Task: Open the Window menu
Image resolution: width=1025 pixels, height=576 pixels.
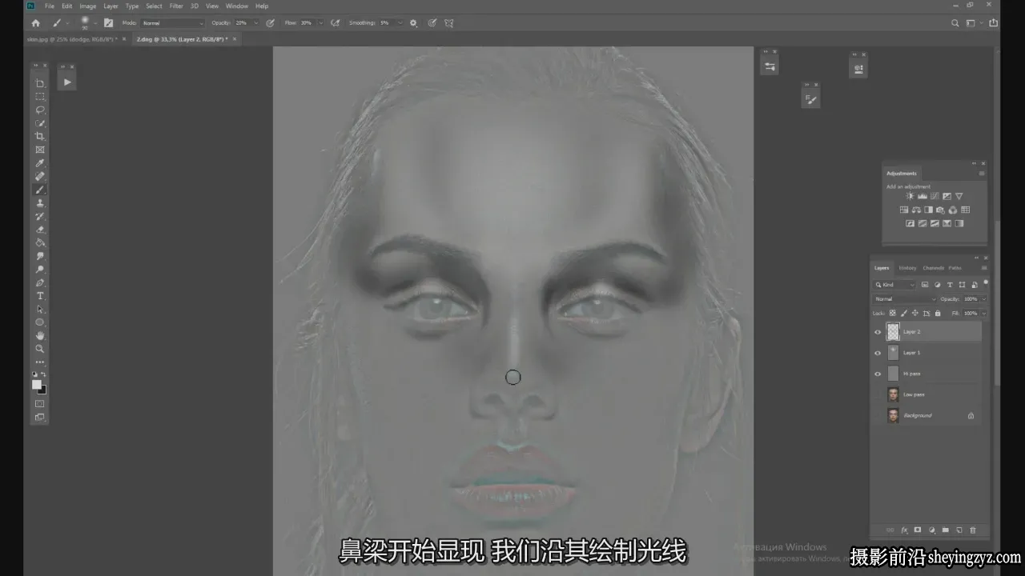Action: tap(237, 6)
